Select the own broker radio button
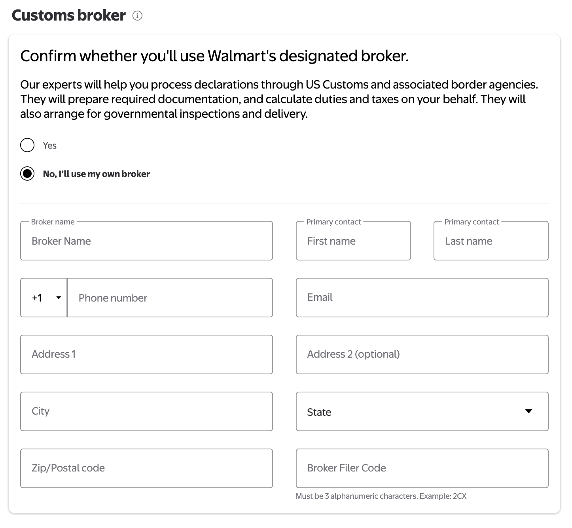572x528 pixels. click(x=27, y=174)
